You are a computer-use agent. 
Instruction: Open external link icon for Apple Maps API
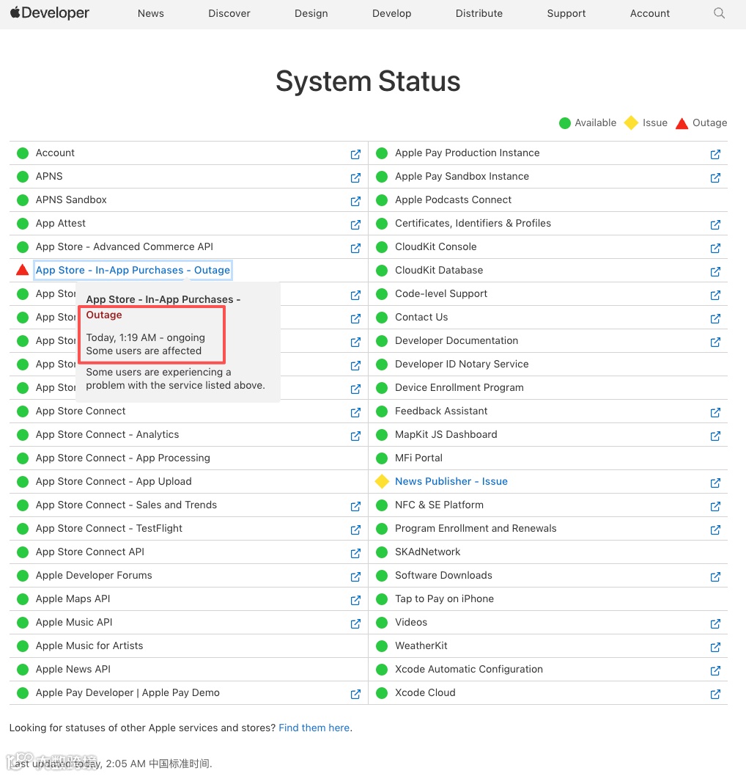355,600
